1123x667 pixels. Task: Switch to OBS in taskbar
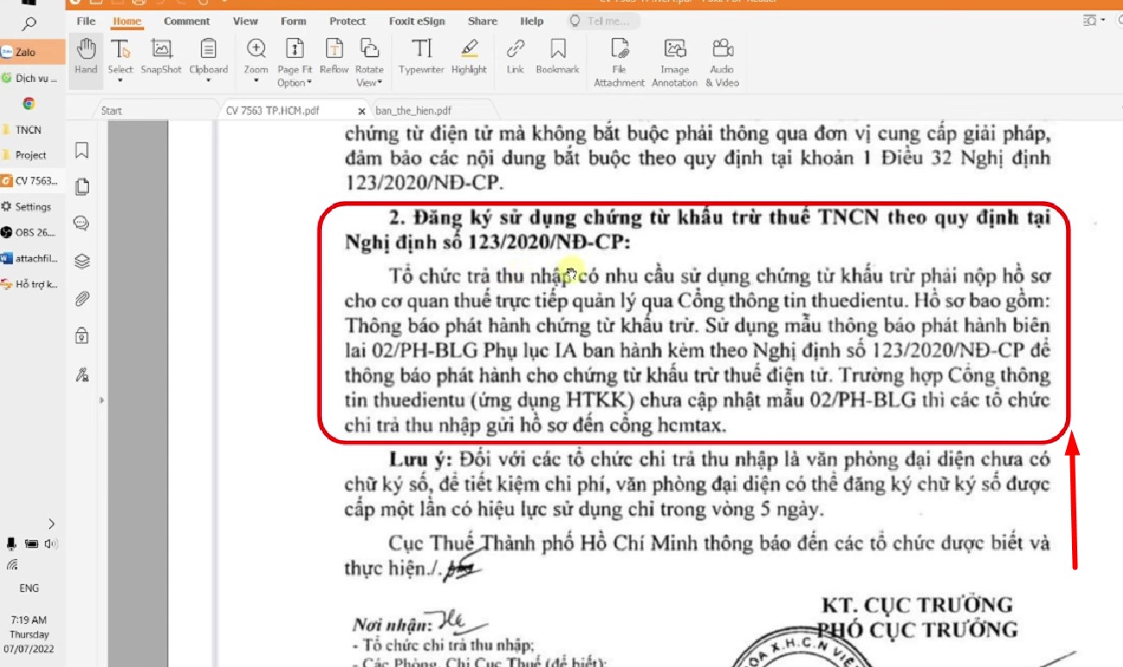coord(32,232)
